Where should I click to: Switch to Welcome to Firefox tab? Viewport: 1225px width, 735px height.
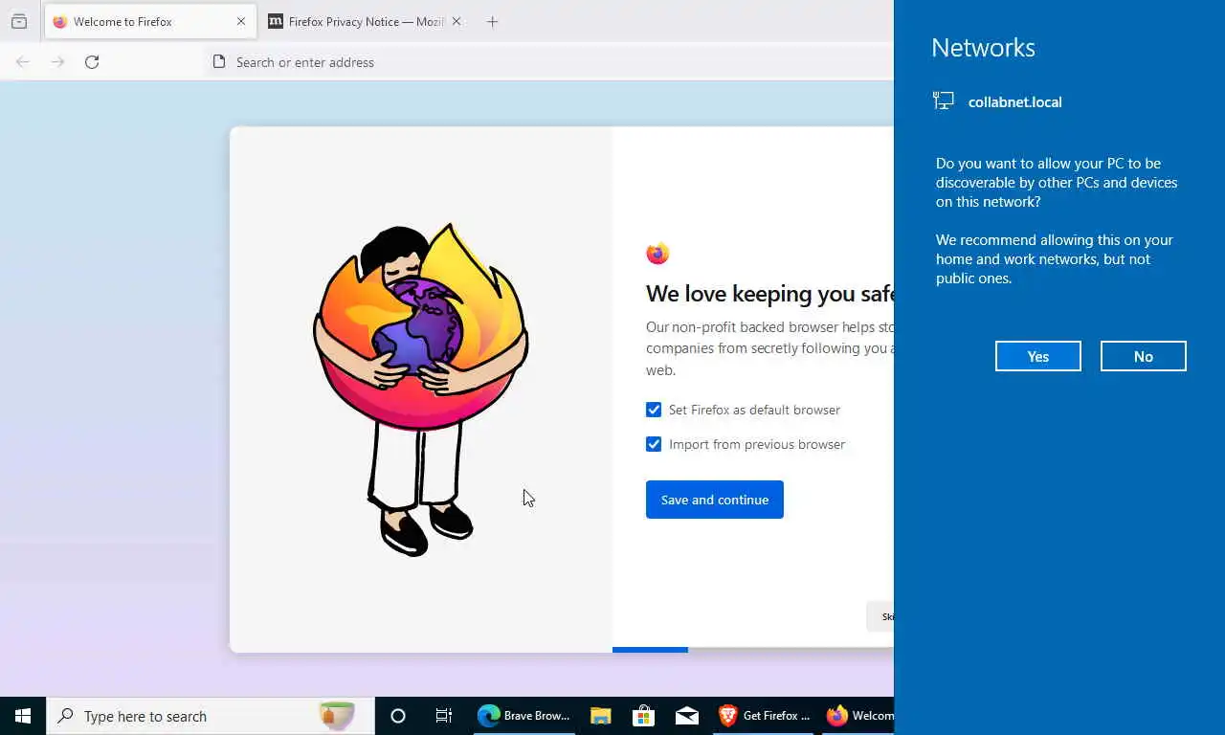[150, 21]
